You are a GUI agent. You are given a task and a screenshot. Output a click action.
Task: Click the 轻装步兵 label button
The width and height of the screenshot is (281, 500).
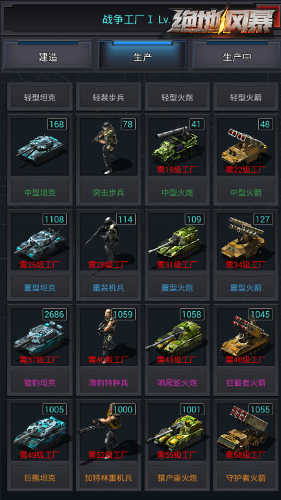108,97
